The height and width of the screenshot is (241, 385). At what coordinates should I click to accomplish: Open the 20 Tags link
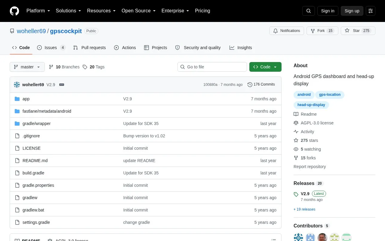coord(94,67)
